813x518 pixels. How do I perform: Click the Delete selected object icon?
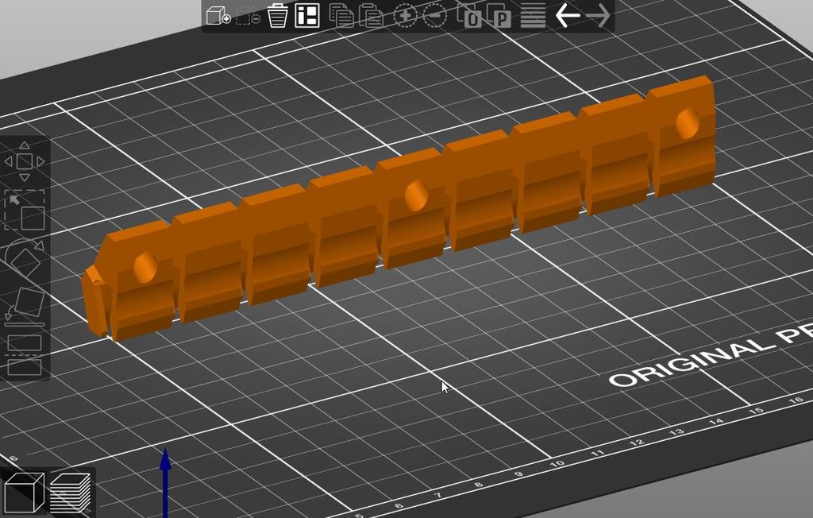click(x=249, y=16)
